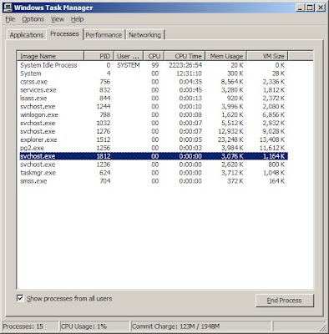This screenshot has height=334, width=329.
Task: Click the End Process button
Action: click(285, 301)
